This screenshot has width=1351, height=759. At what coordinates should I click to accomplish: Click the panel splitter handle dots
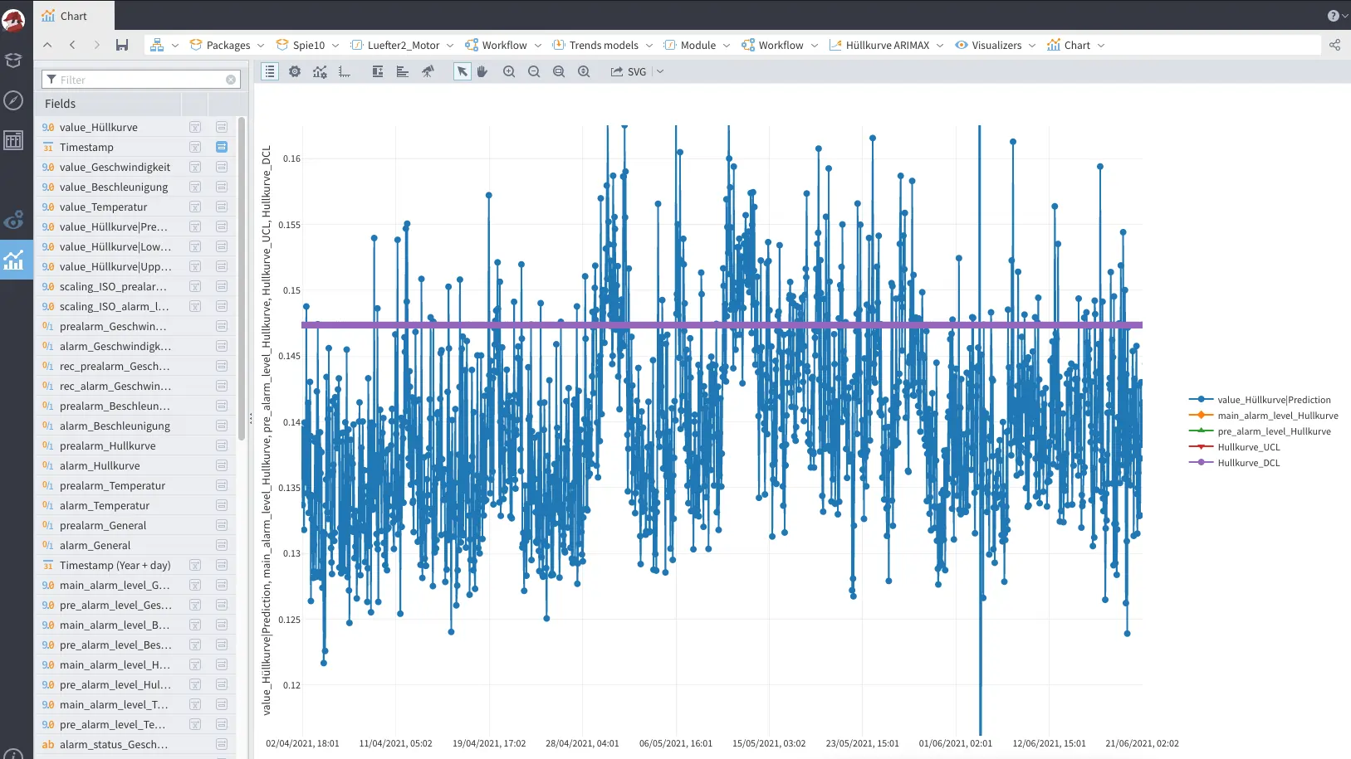click(x=251, y=419)
